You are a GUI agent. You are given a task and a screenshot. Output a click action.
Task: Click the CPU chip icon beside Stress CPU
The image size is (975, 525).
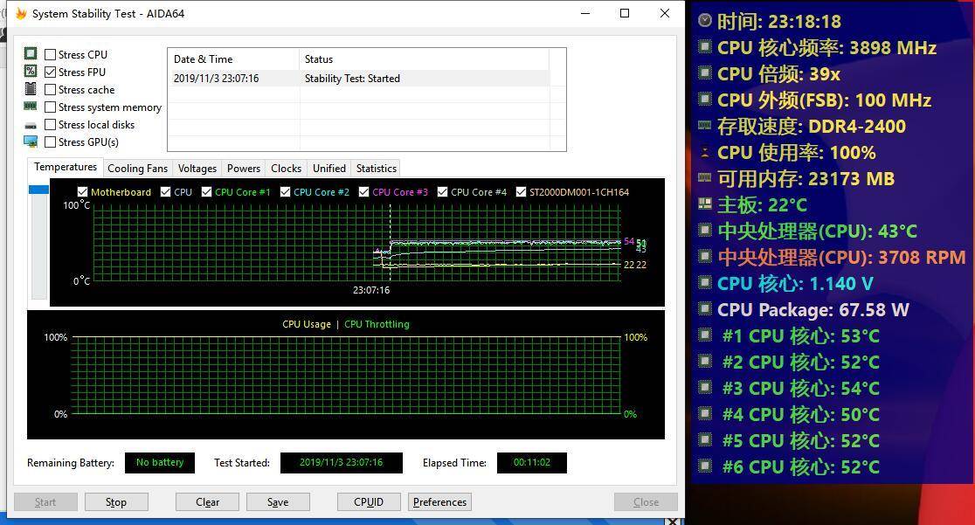click(x=31, y=54)
